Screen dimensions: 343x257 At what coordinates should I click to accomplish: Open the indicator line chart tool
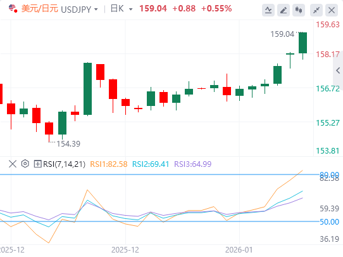(x=268, y=10)
